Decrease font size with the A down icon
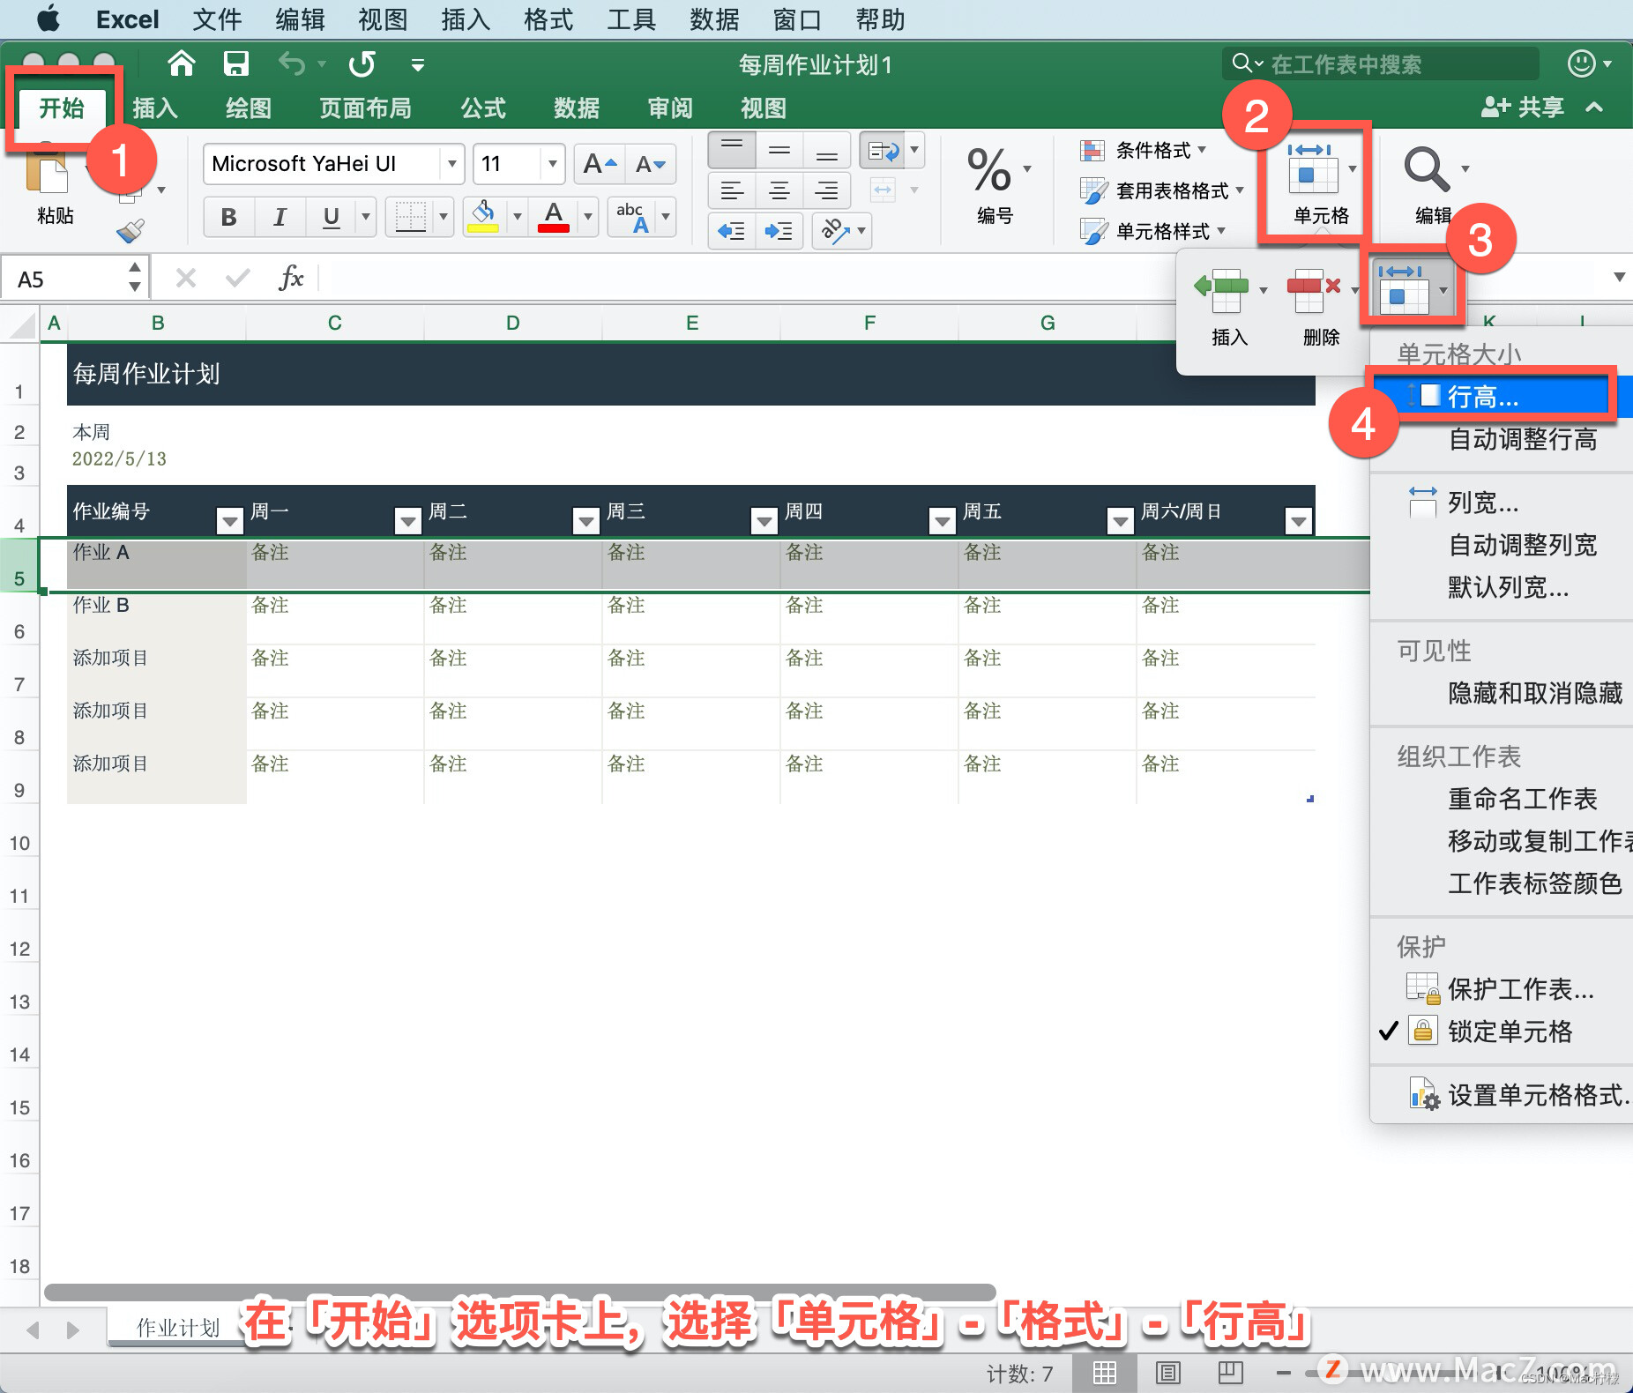This screenshot has width=1633, height=1393. tap(651, 164)
